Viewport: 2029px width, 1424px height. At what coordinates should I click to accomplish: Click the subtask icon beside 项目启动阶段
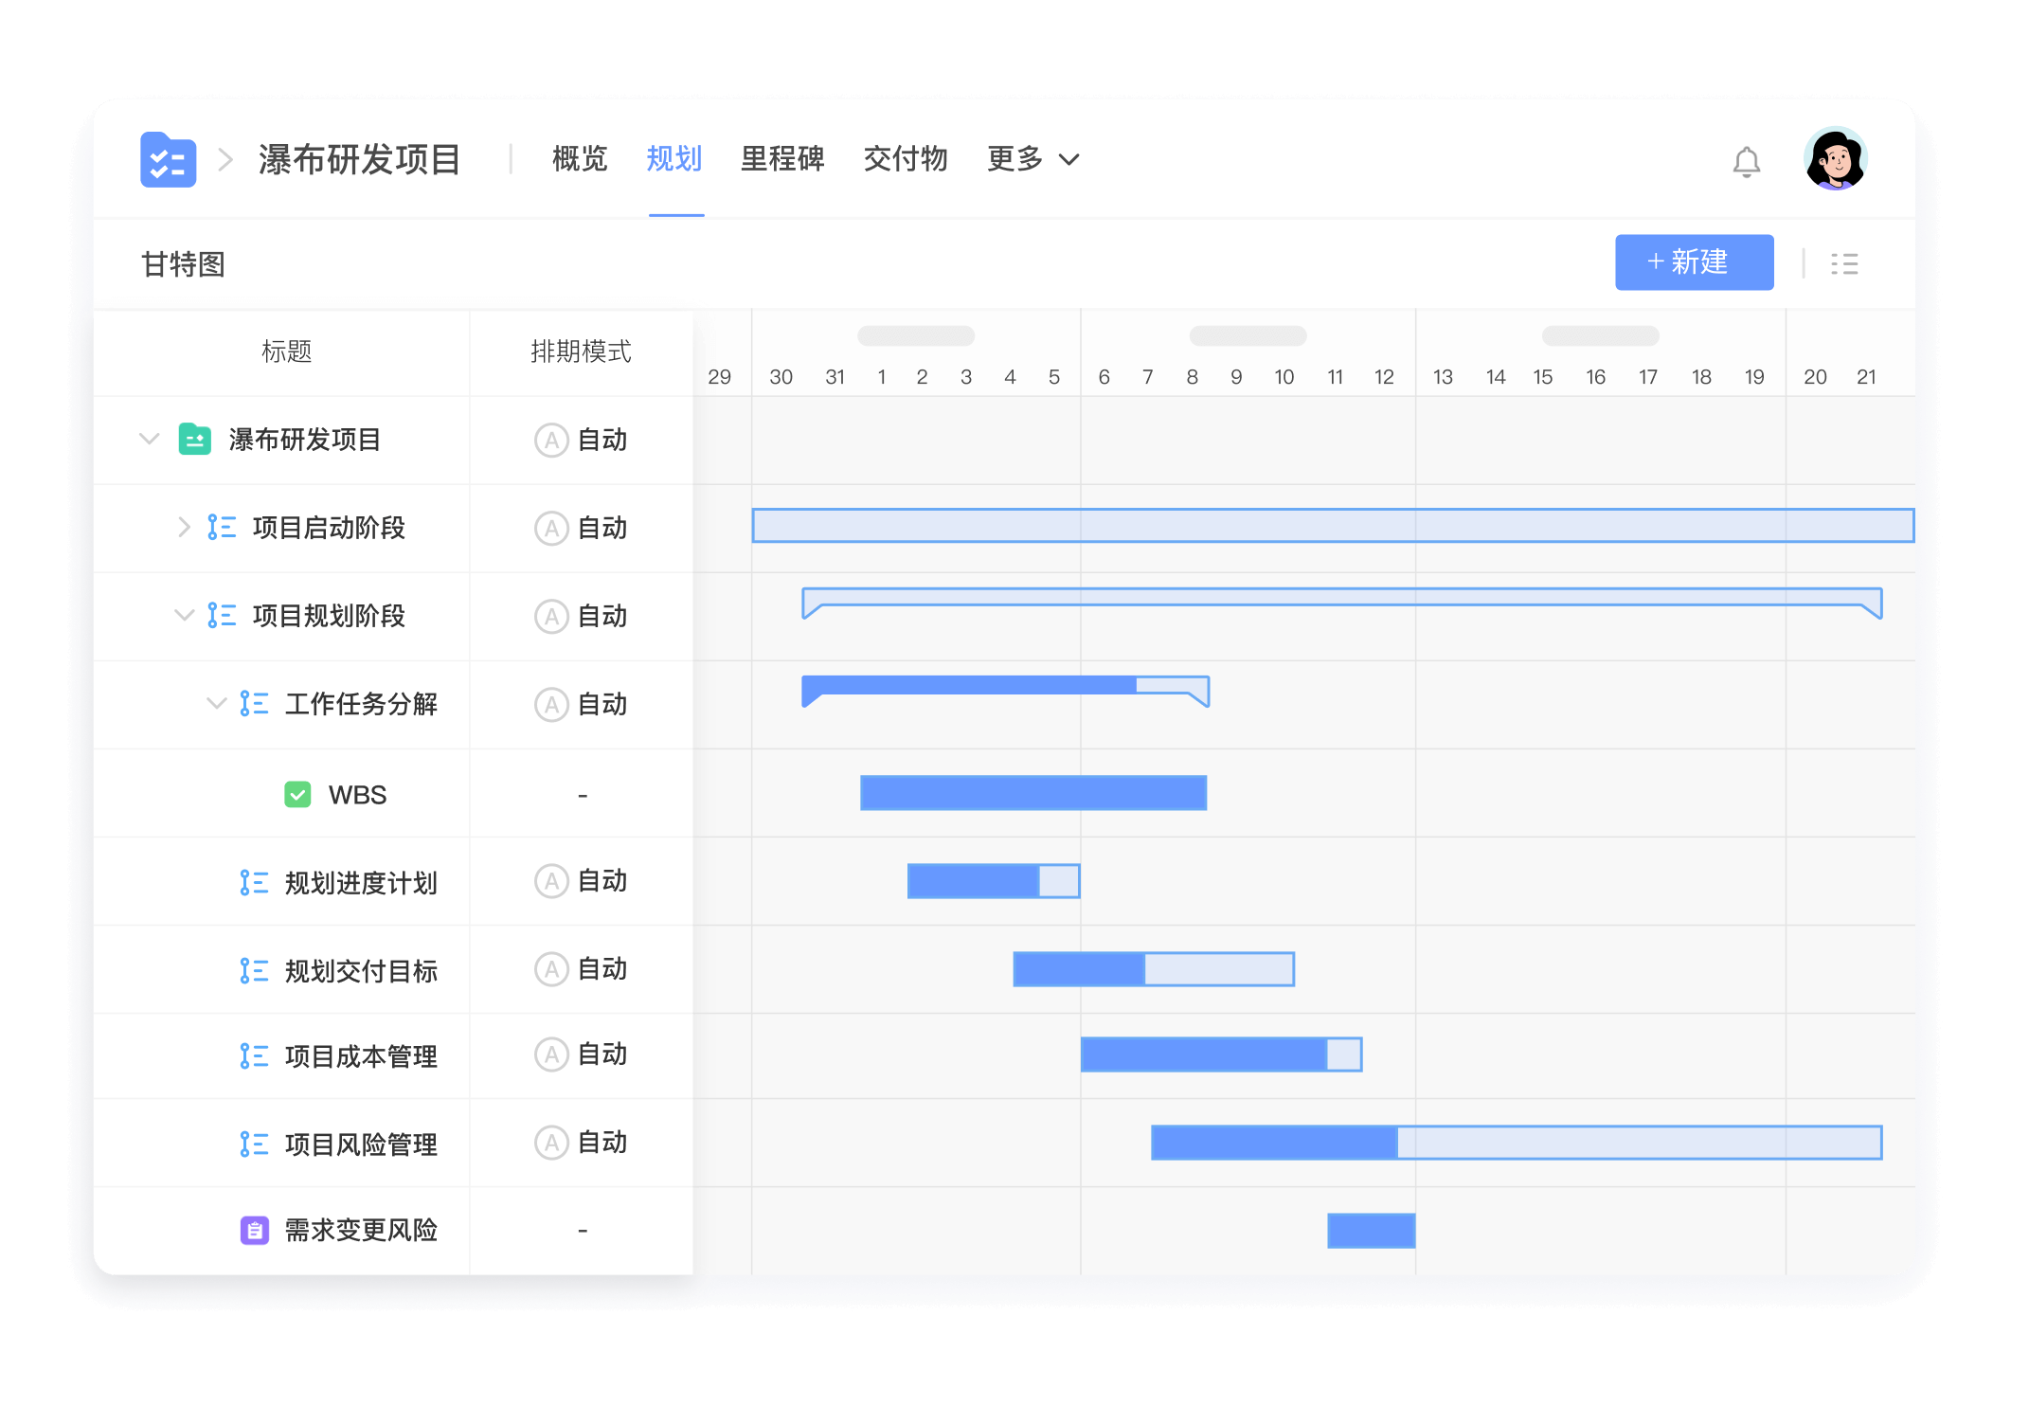pyautogui.click(x=221, y=528)
